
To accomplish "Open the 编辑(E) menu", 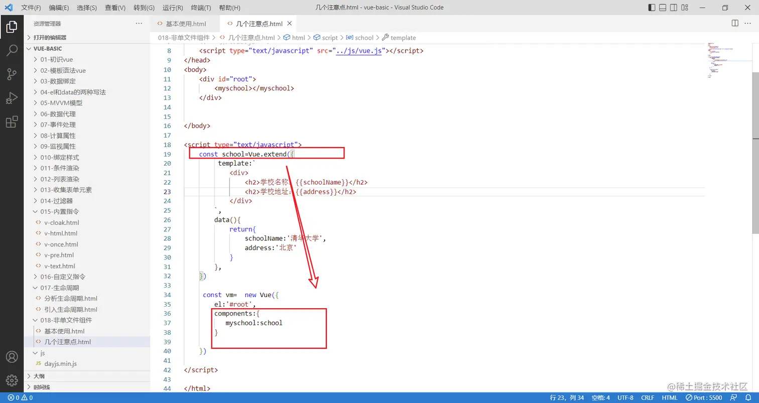I will 59,8.
